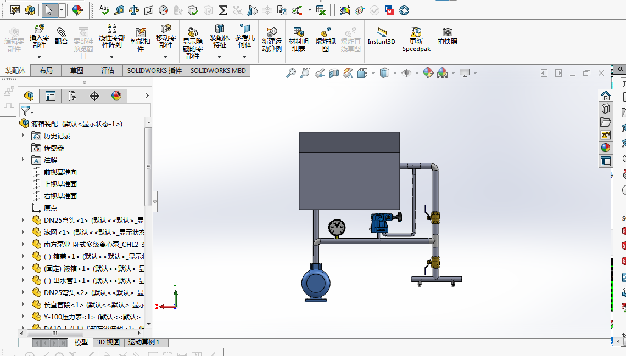Open the Display Style dropdown arrow
626x356 pixels.
395,73
